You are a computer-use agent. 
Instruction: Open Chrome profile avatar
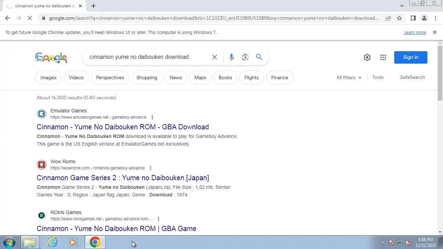[x=424, y=18]
